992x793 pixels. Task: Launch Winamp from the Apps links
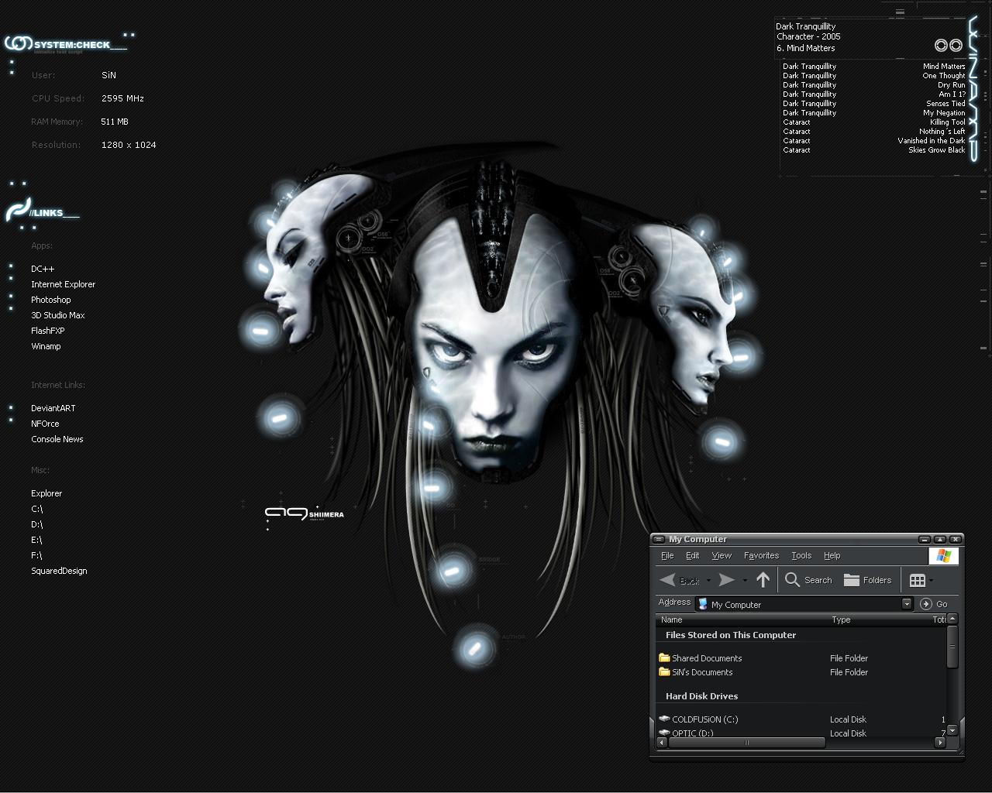pos(46,346)
